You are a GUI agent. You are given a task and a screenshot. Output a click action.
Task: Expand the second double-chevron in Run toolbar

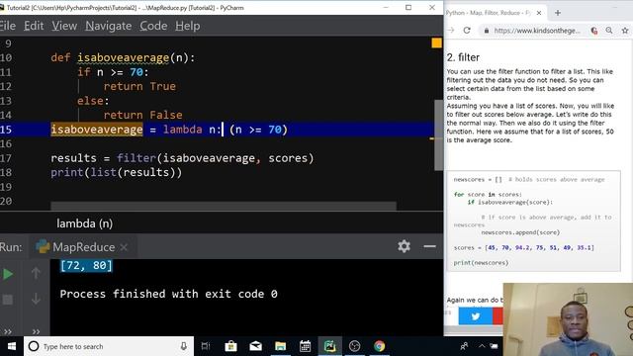(36, 332)
